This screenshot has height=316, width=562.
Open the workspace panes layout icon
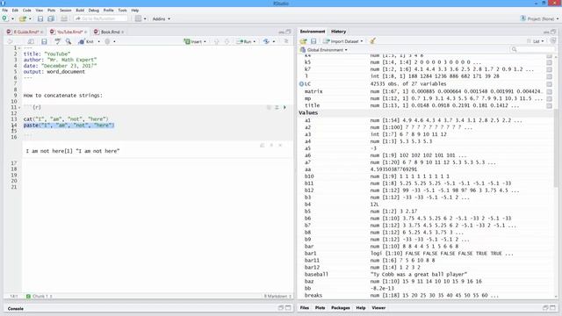point(139,18)
